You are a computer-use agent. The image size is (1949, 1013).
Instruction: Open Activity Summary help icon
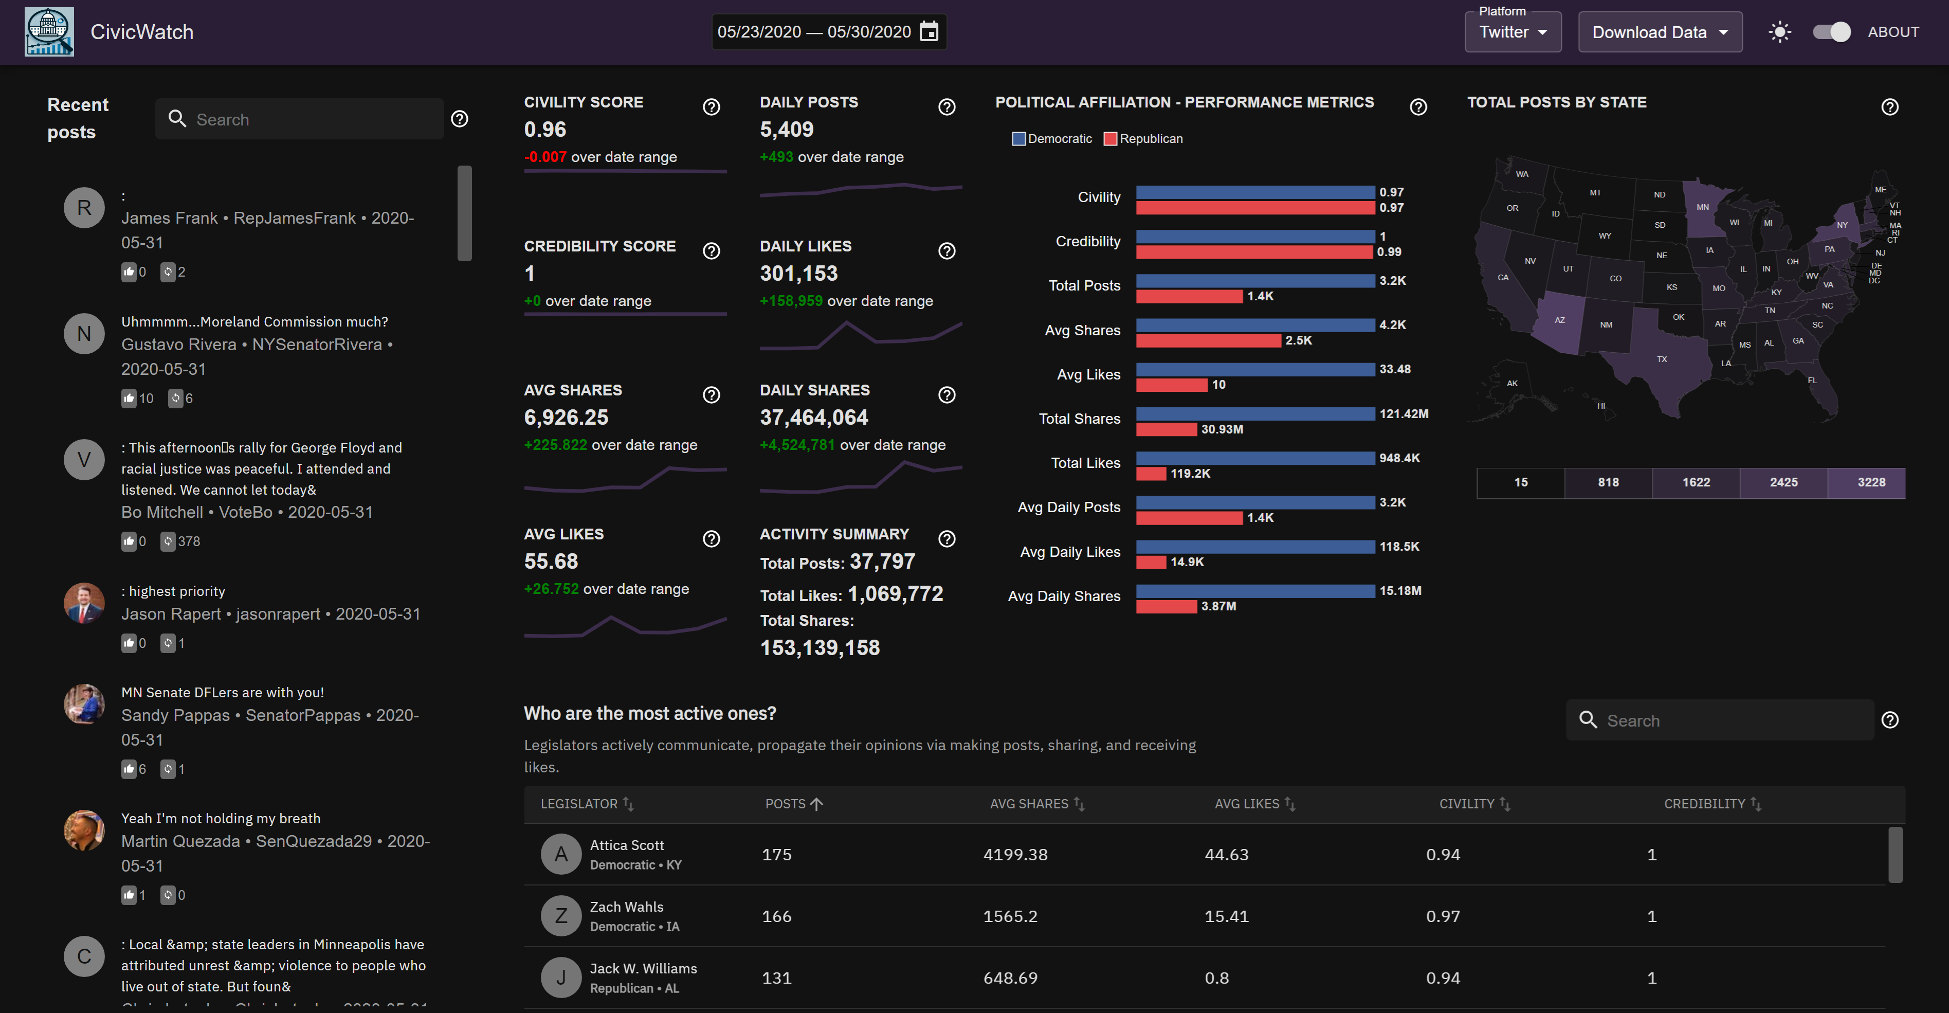click(x=946, y=539)
